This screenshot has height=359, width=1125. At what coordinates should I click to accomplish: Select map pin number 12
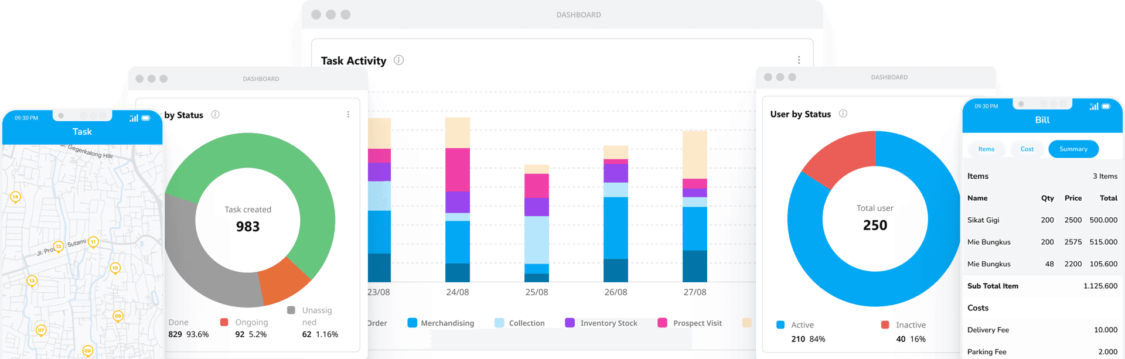pos(58,247)
